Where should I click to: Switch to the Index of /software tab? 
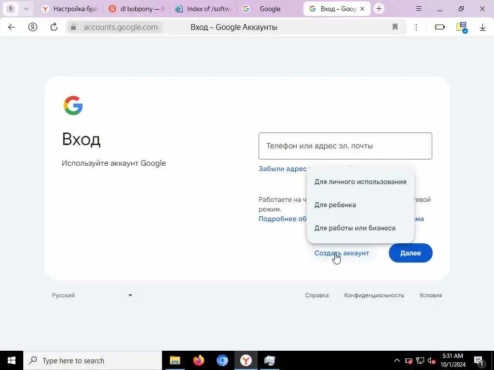pos(204,9)
